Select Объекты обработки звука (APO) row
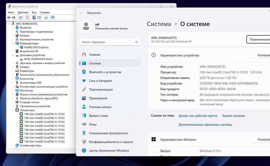 click(39, 98)
